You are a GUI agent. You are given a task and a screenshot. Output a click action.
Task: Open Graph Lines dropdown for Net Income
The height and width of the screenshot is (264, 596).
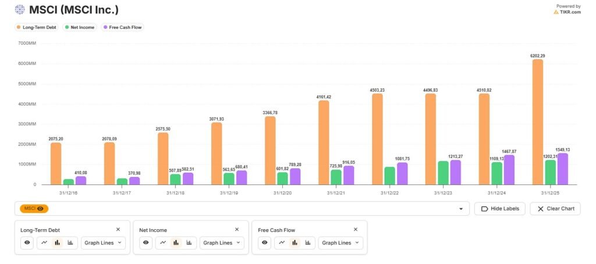222,243
